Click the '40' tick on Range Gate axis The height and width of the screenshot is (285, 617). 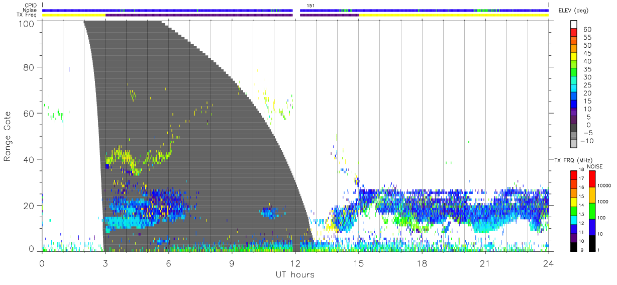[29, 159]
